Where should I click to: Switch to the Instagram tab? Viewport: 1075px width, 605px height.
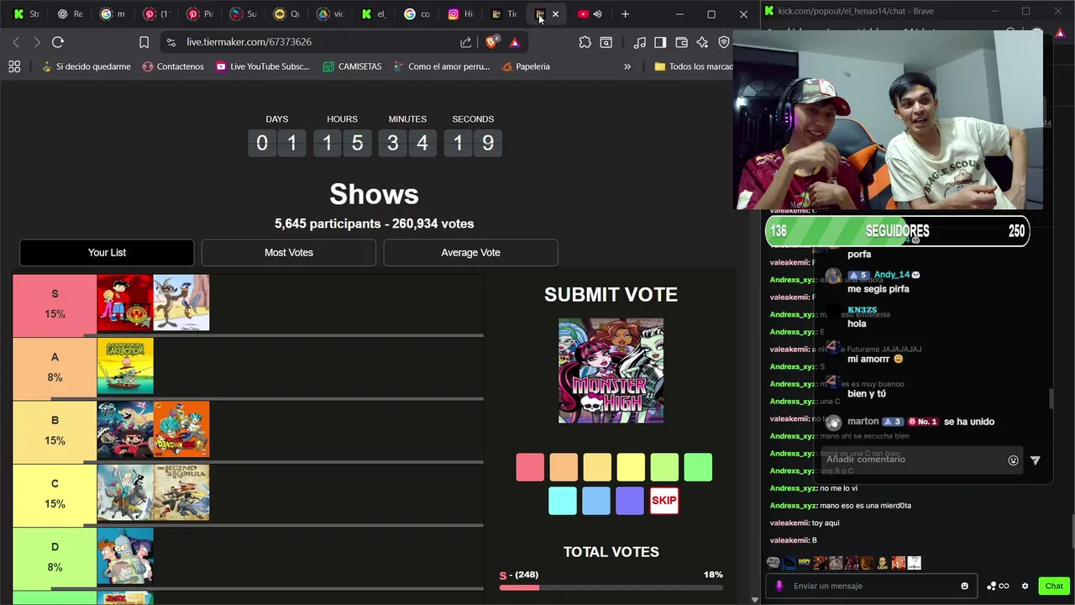tap(462, 14)
